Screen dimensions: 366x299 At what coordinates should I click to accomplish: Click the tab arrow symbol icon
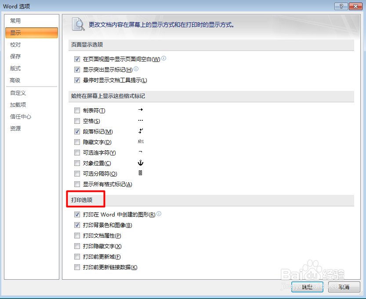tap(141, 110)
